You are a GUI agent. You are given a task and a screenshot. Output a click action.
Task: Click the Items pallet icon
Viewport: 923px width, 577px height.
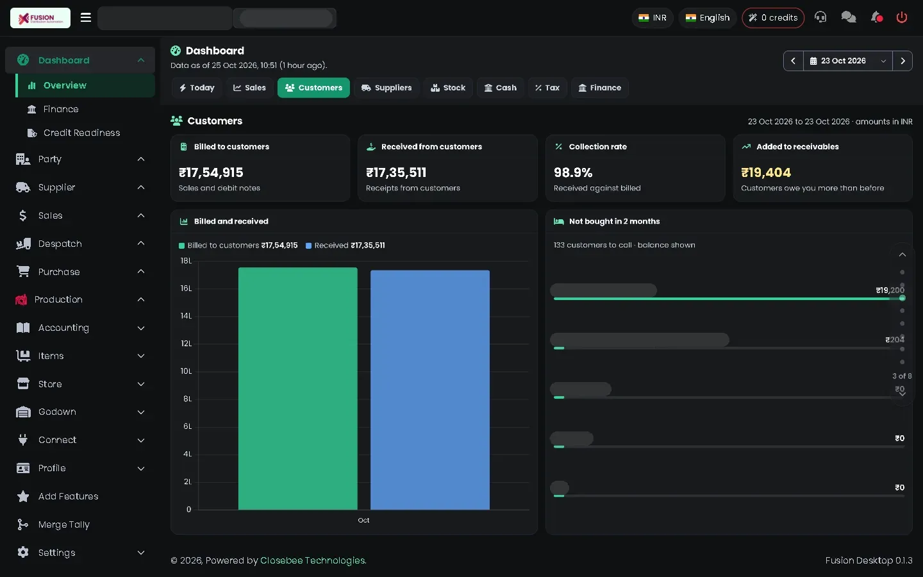click(x=23, y=356)
